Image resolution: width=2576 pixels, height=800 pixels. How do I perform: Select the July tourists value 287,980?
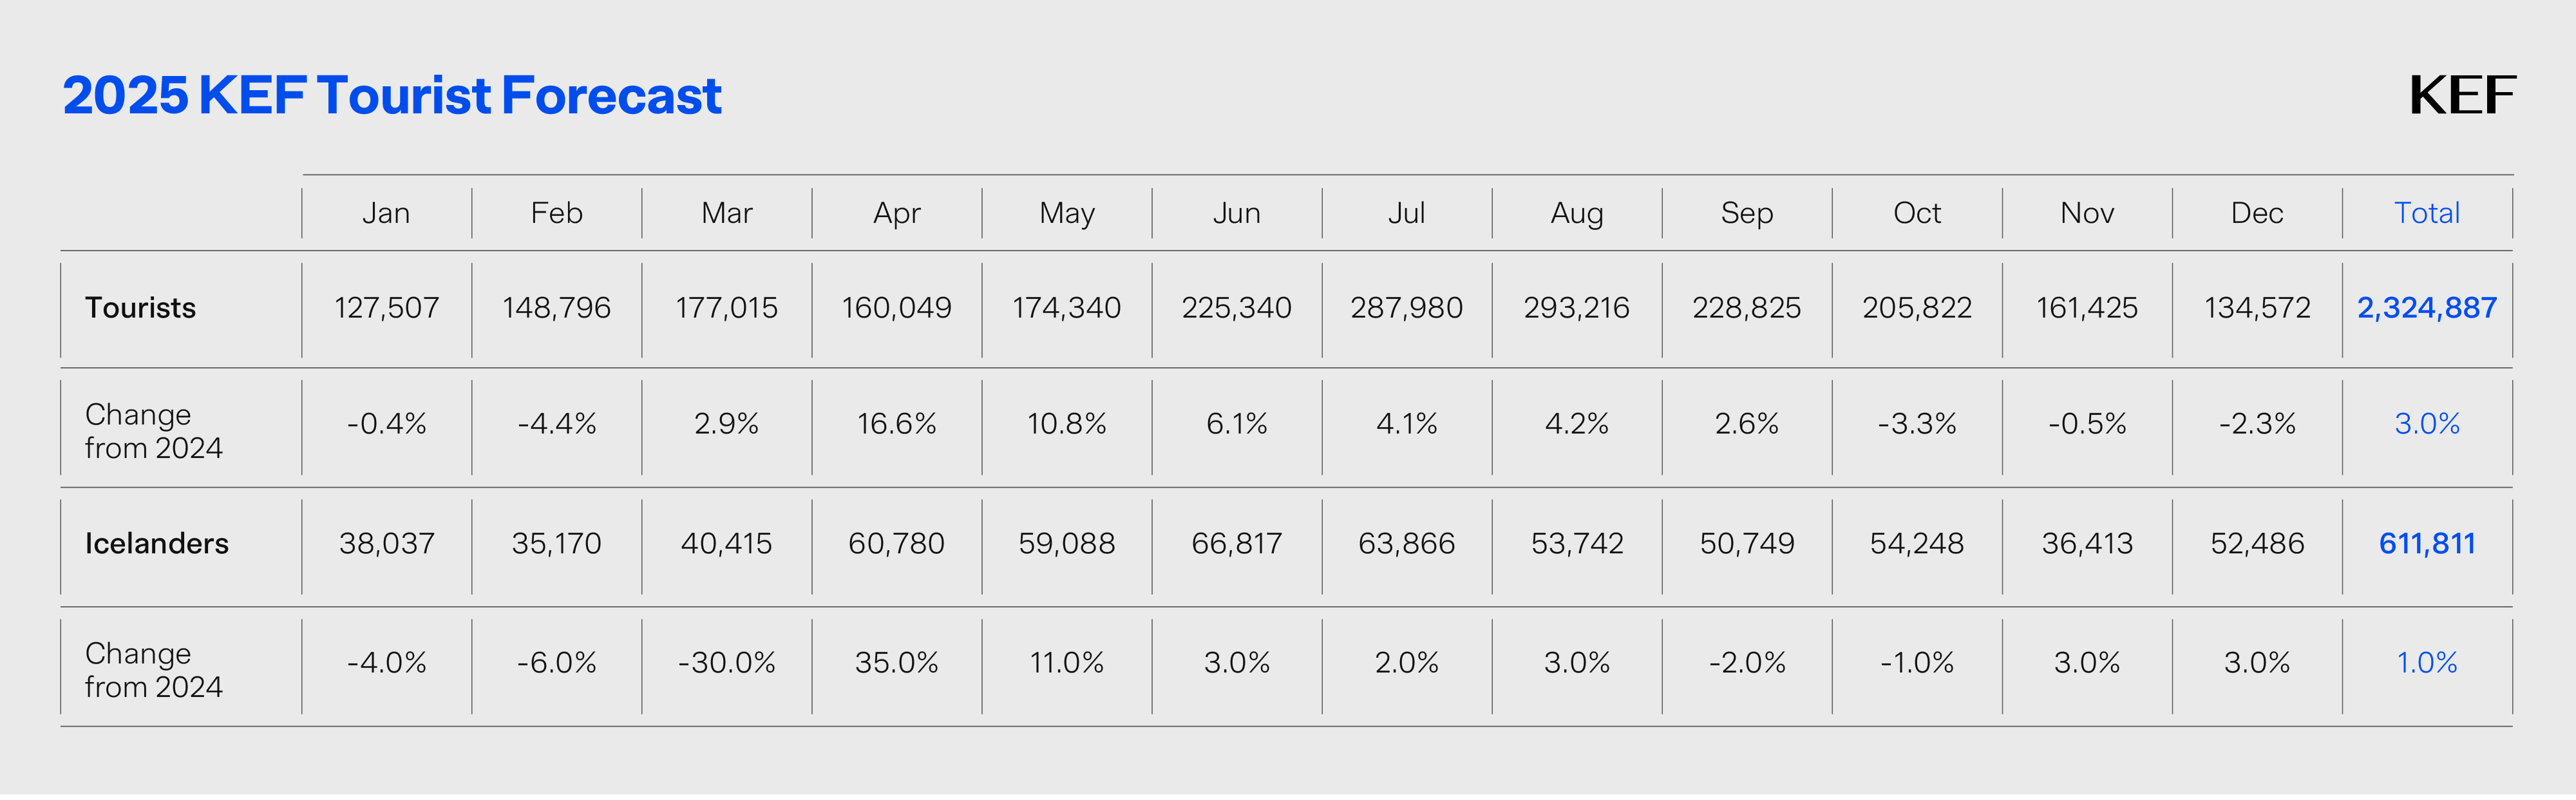pos(1406,308)
